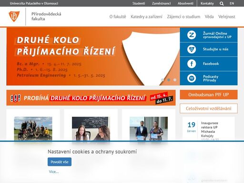
Task: Click Nastavení cookies a ochrany soukromí heading
Action: point(92,152)
